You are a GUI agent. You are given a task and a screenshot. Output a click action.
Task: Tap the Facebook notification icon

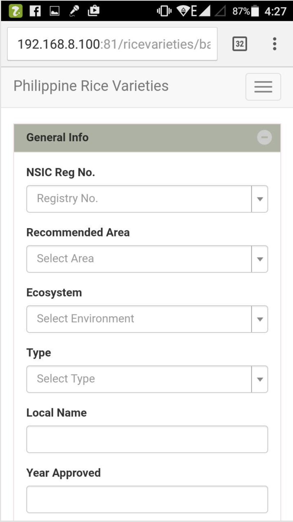pyautogui.click(x=35, y=11)
